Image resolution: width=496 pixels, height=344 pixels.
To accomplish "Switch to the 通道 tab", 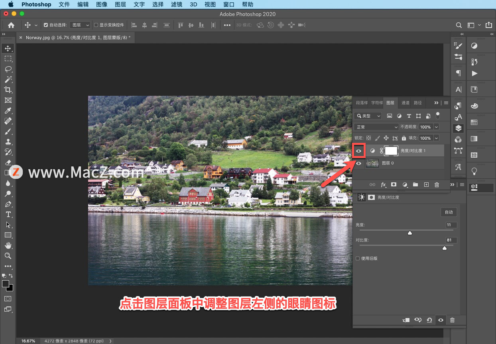I will click(405, 103).
